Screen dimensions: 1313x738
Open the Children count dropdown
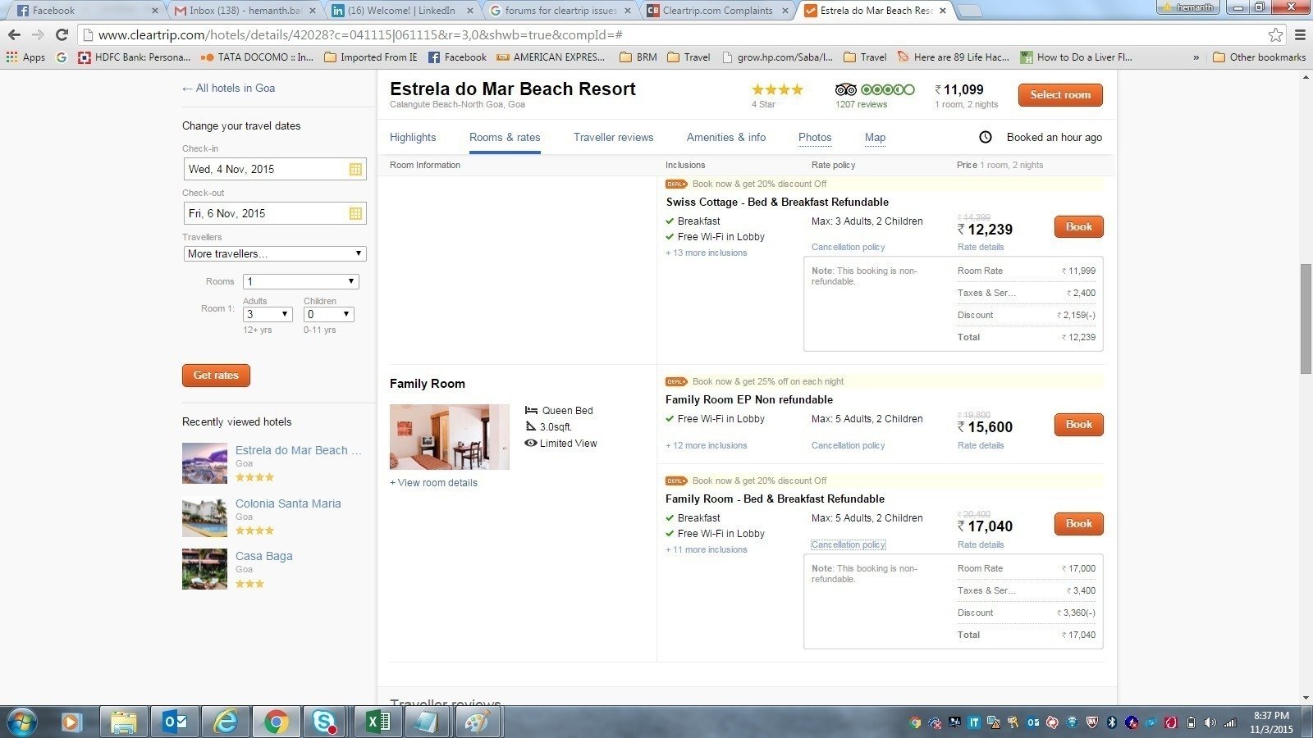[x=328, y=315]
